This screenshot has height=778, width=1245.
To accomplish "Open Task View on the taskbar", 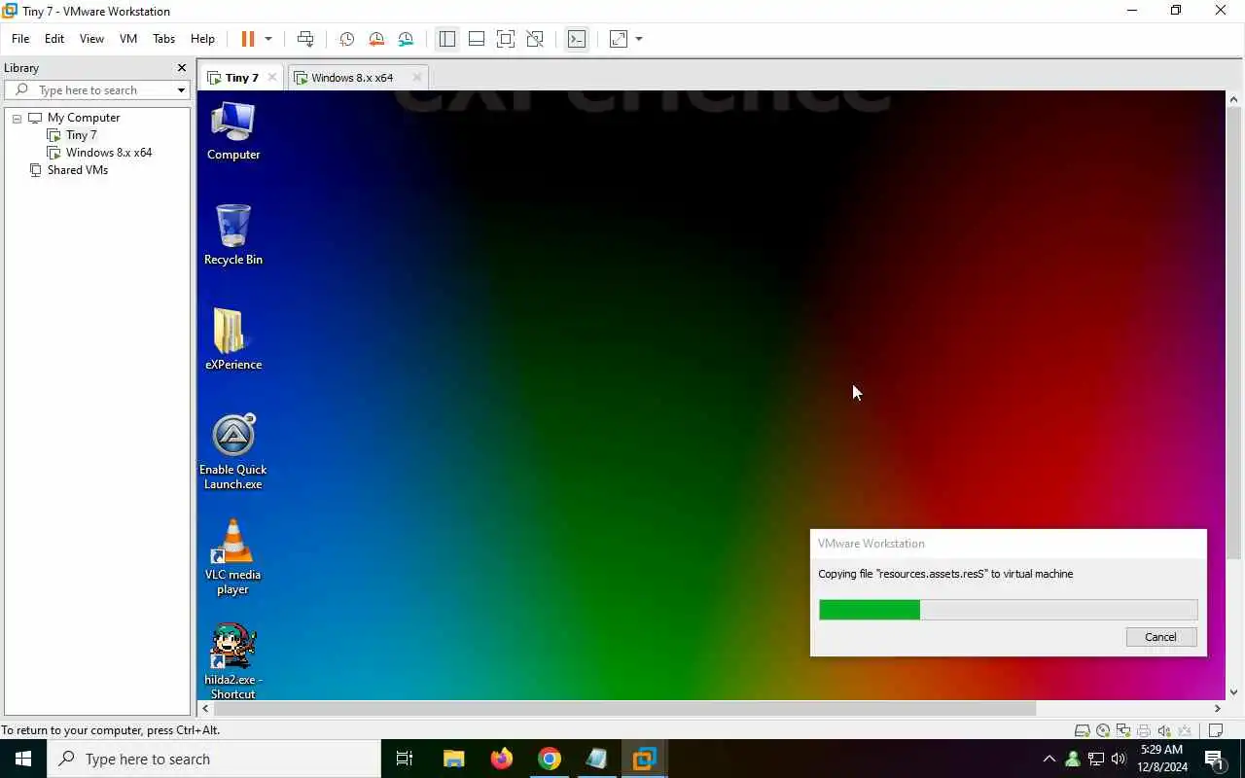I will [405, 759].
